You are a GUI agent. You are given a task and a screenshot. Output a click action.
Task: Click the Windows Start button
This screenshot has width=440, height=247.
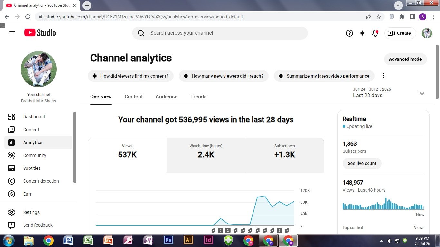click(x=9, y=240)
